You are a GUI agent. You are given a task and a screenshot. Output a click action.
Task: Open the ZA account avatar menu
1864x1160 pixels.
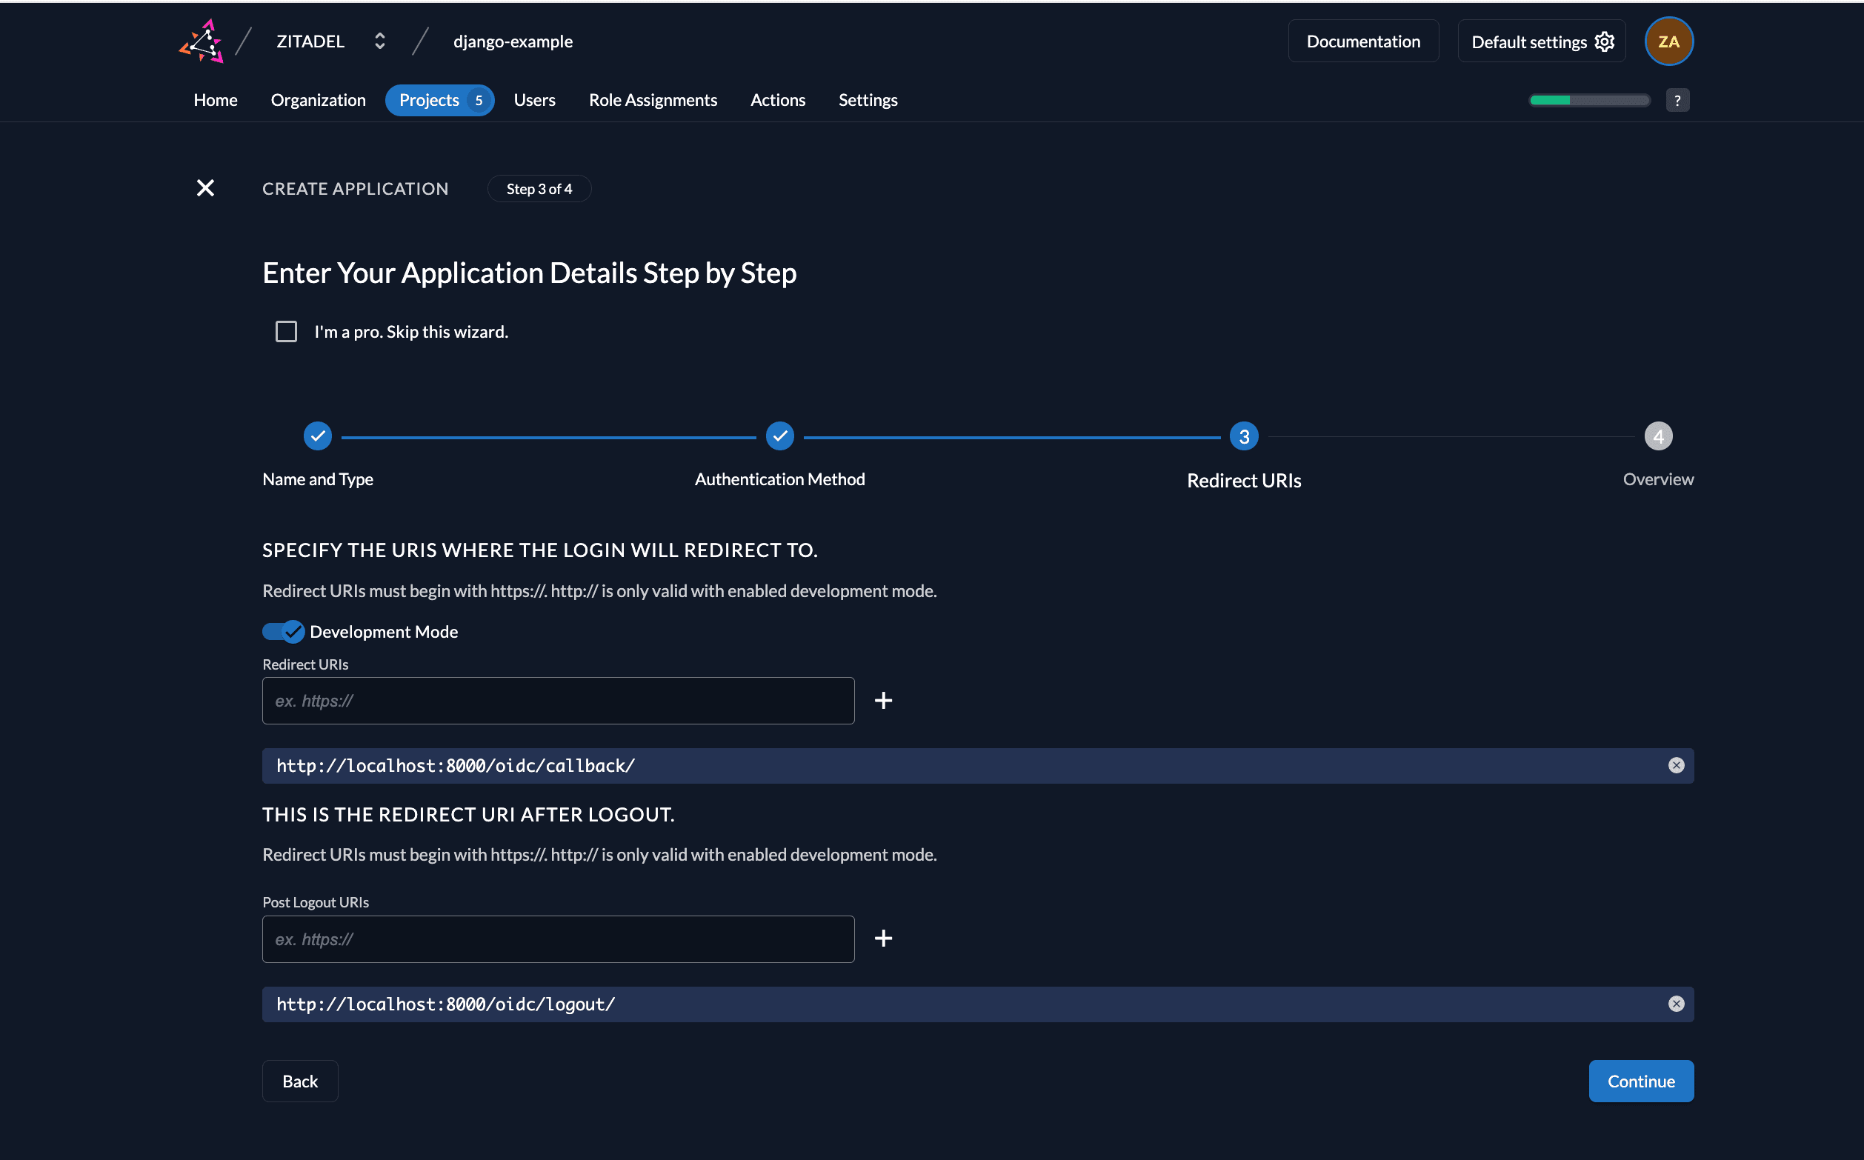pos(1668,41)
